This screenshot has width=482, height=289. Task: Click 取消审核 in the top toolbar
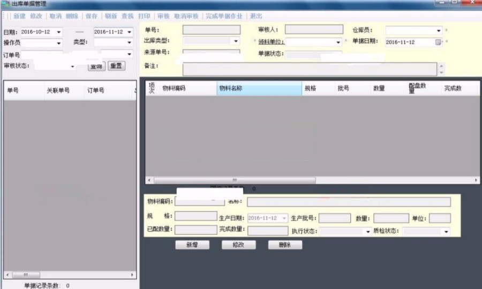[x=186, y=16]
